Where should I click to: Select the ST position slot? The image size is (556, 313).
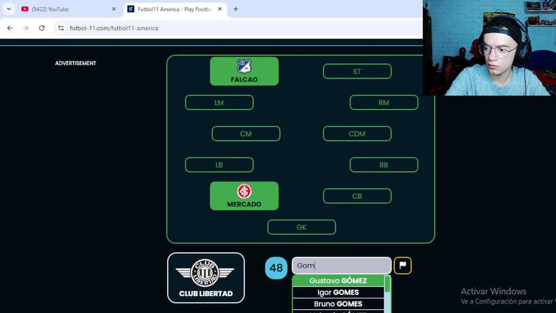tap(357, 71)
